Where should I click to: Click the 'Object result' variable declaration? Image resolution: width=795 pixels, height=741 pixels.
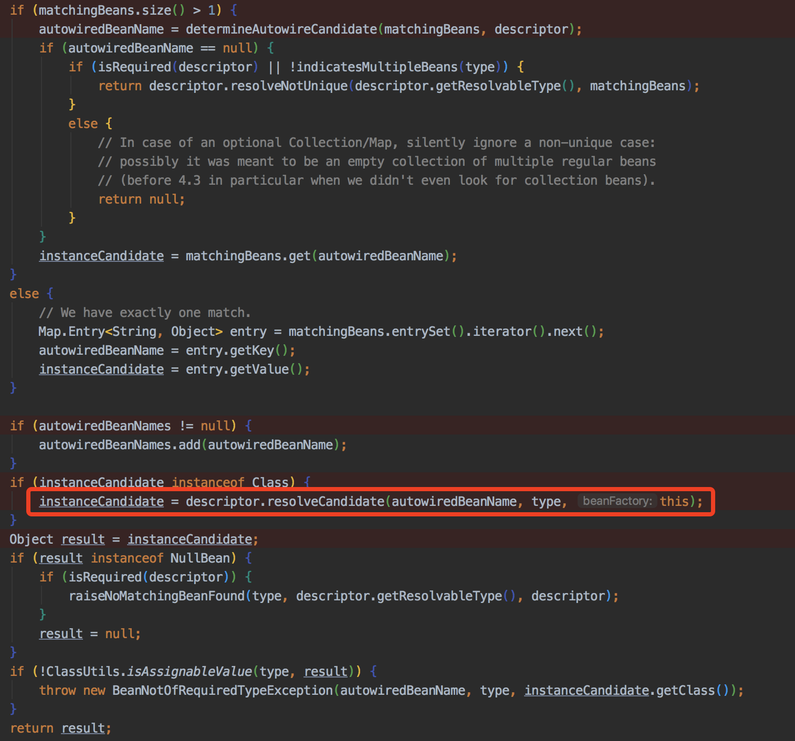coord(57,539)
